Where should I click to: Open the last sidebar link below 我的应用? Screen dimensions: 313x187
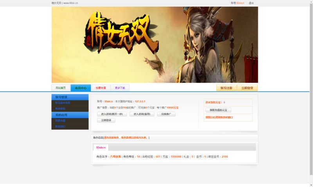[60, 126]
